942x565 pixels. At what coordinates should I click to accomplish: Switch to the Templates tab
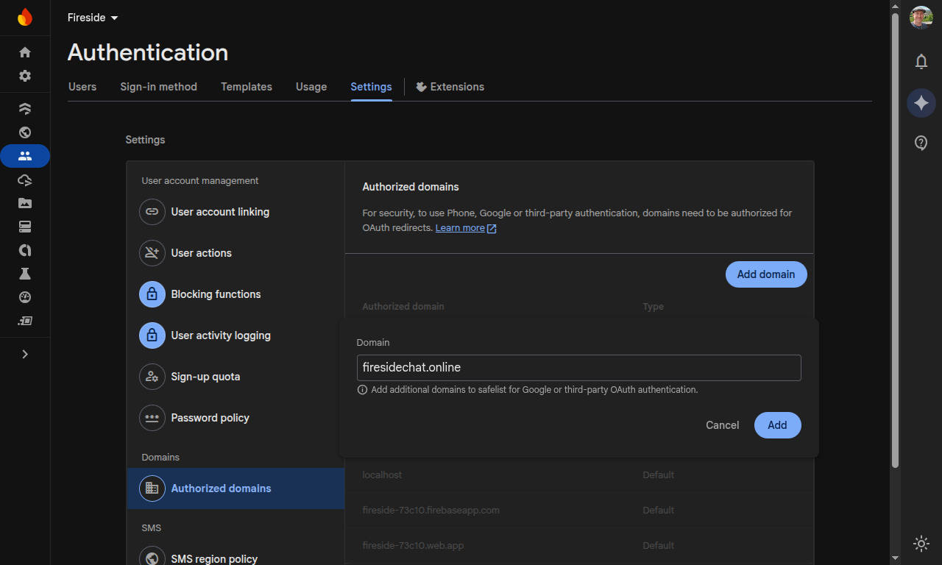click(x=247, y=87)
